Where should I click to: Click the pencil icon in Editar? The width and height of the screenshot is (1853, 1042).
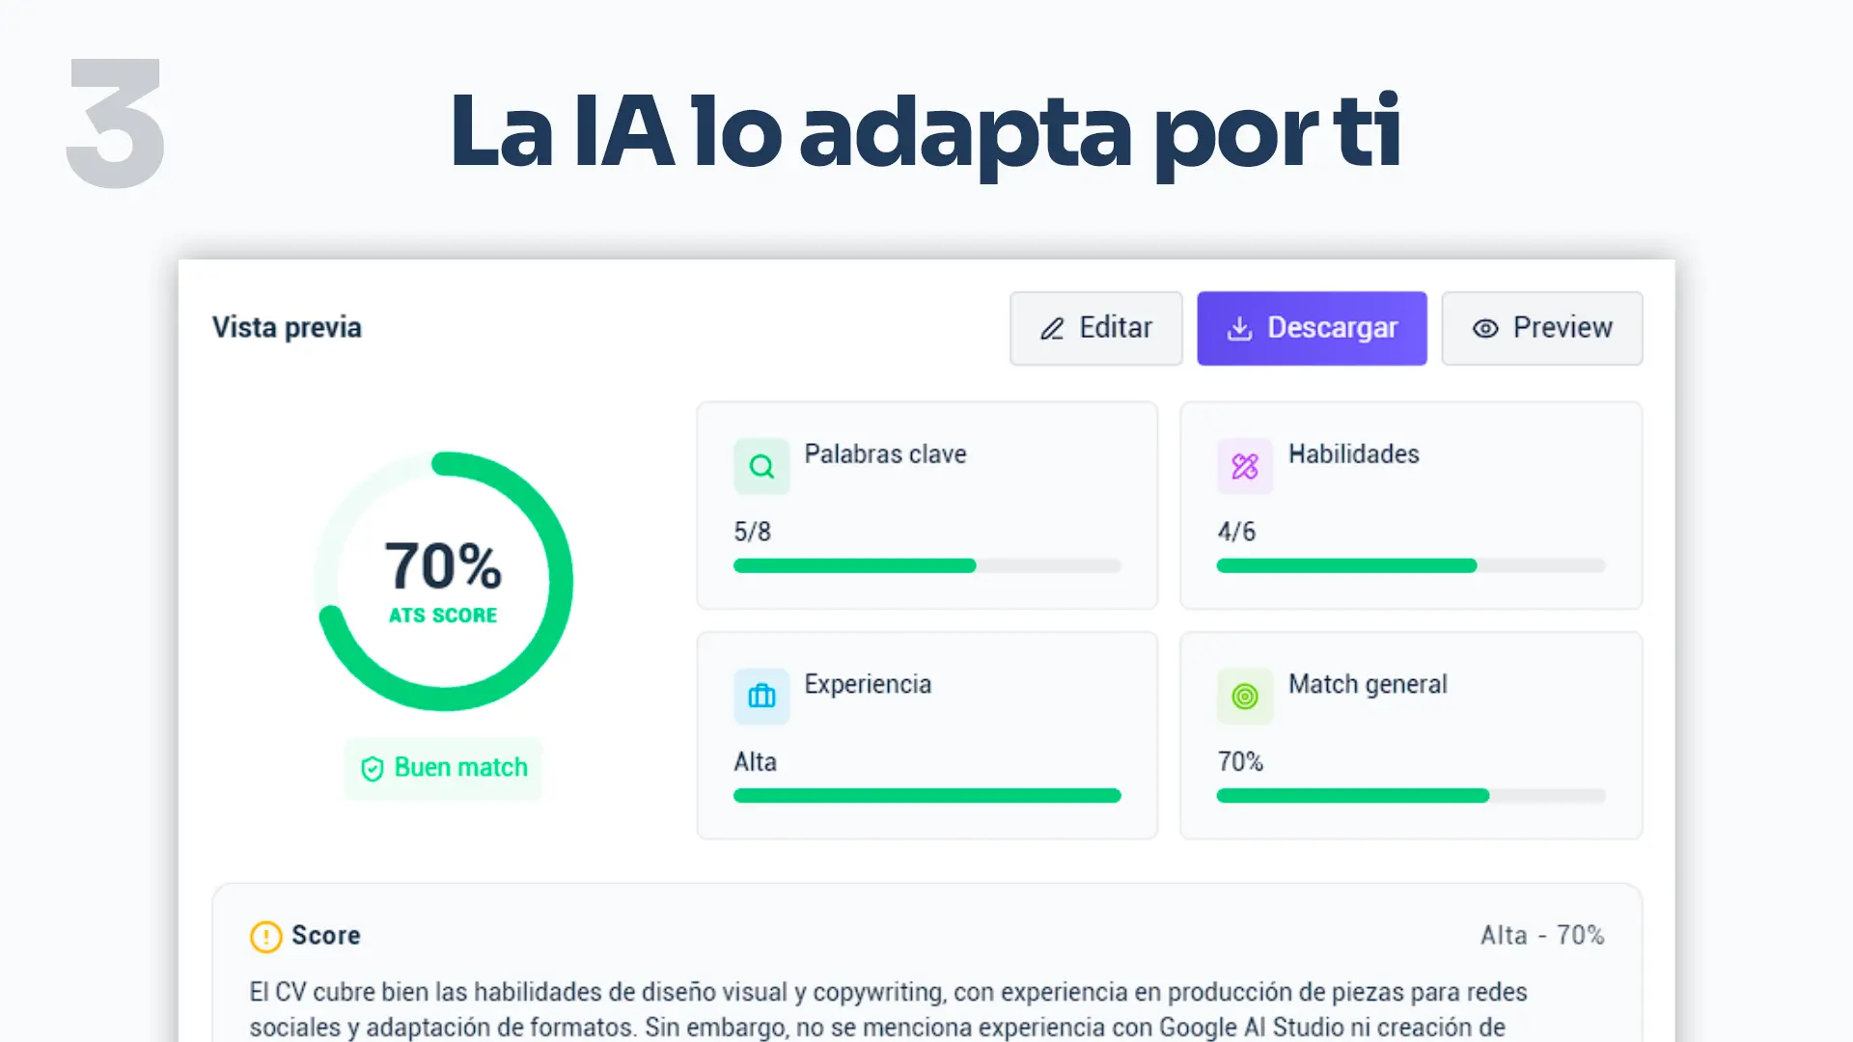tap(1052, 329)
